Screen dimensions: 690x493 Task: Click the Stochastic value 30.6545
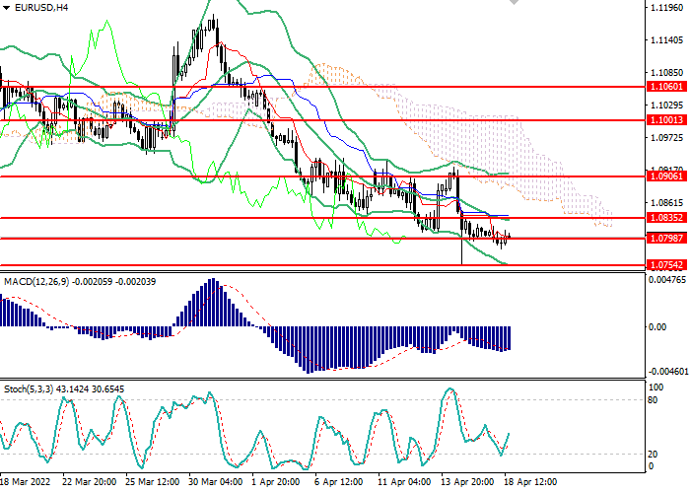pyautogui.click(x=107, y=389)
